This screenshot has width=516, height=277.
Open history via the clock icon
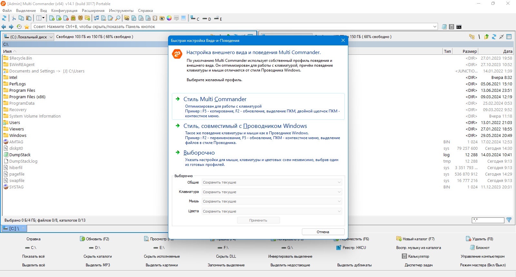pyautogui.click(x=19, y=27)
